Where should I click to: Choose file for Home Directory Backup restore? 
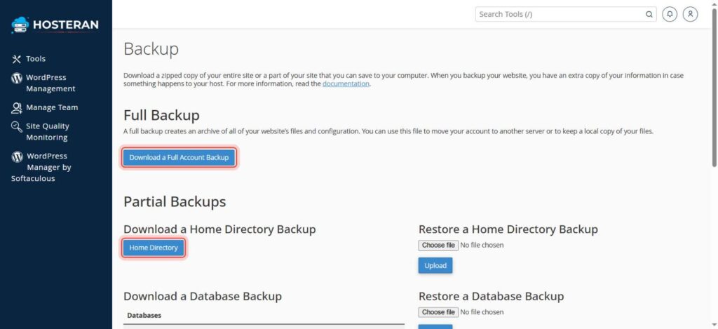[x=438, y=245]
